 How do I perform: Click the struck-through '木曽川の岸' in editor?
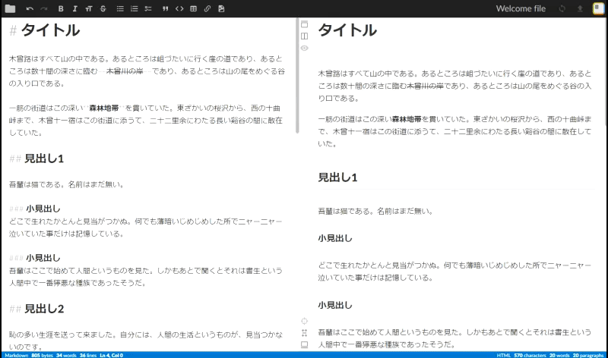click(125, 71)
